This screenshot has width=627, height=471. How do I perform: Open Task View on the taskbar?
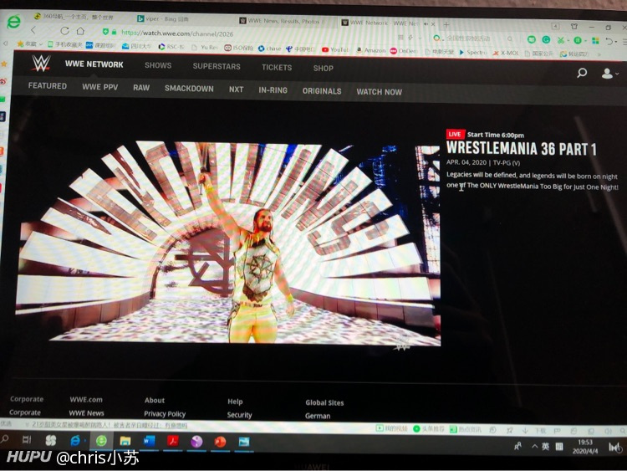pos(27,440)
